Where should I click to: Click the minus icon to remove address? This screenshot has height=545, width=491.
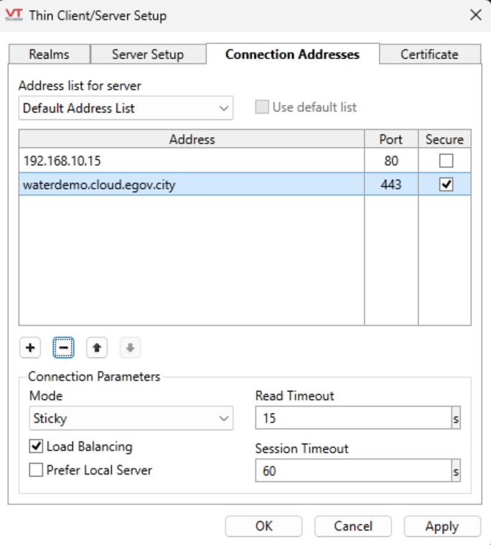point(63,348)
